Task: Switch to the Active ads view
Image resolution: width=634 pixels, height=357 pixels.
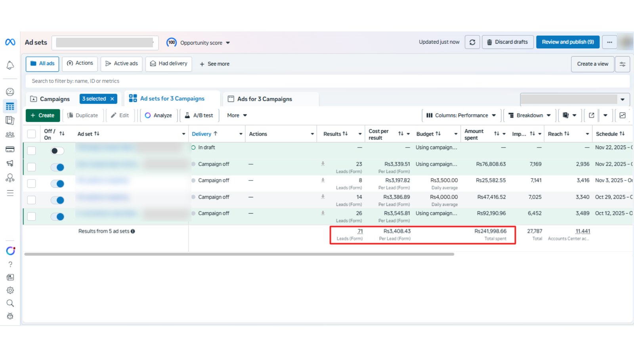Action: tap(122, 64)
